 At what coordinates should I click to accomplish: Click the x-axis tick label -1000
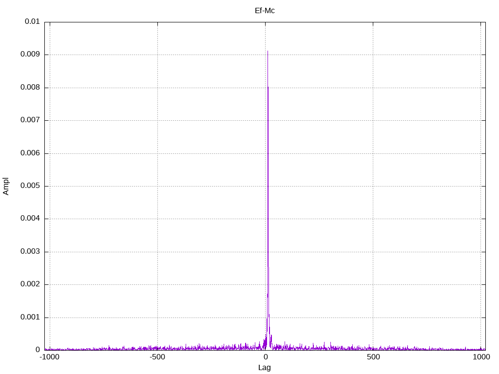[49, 357]
